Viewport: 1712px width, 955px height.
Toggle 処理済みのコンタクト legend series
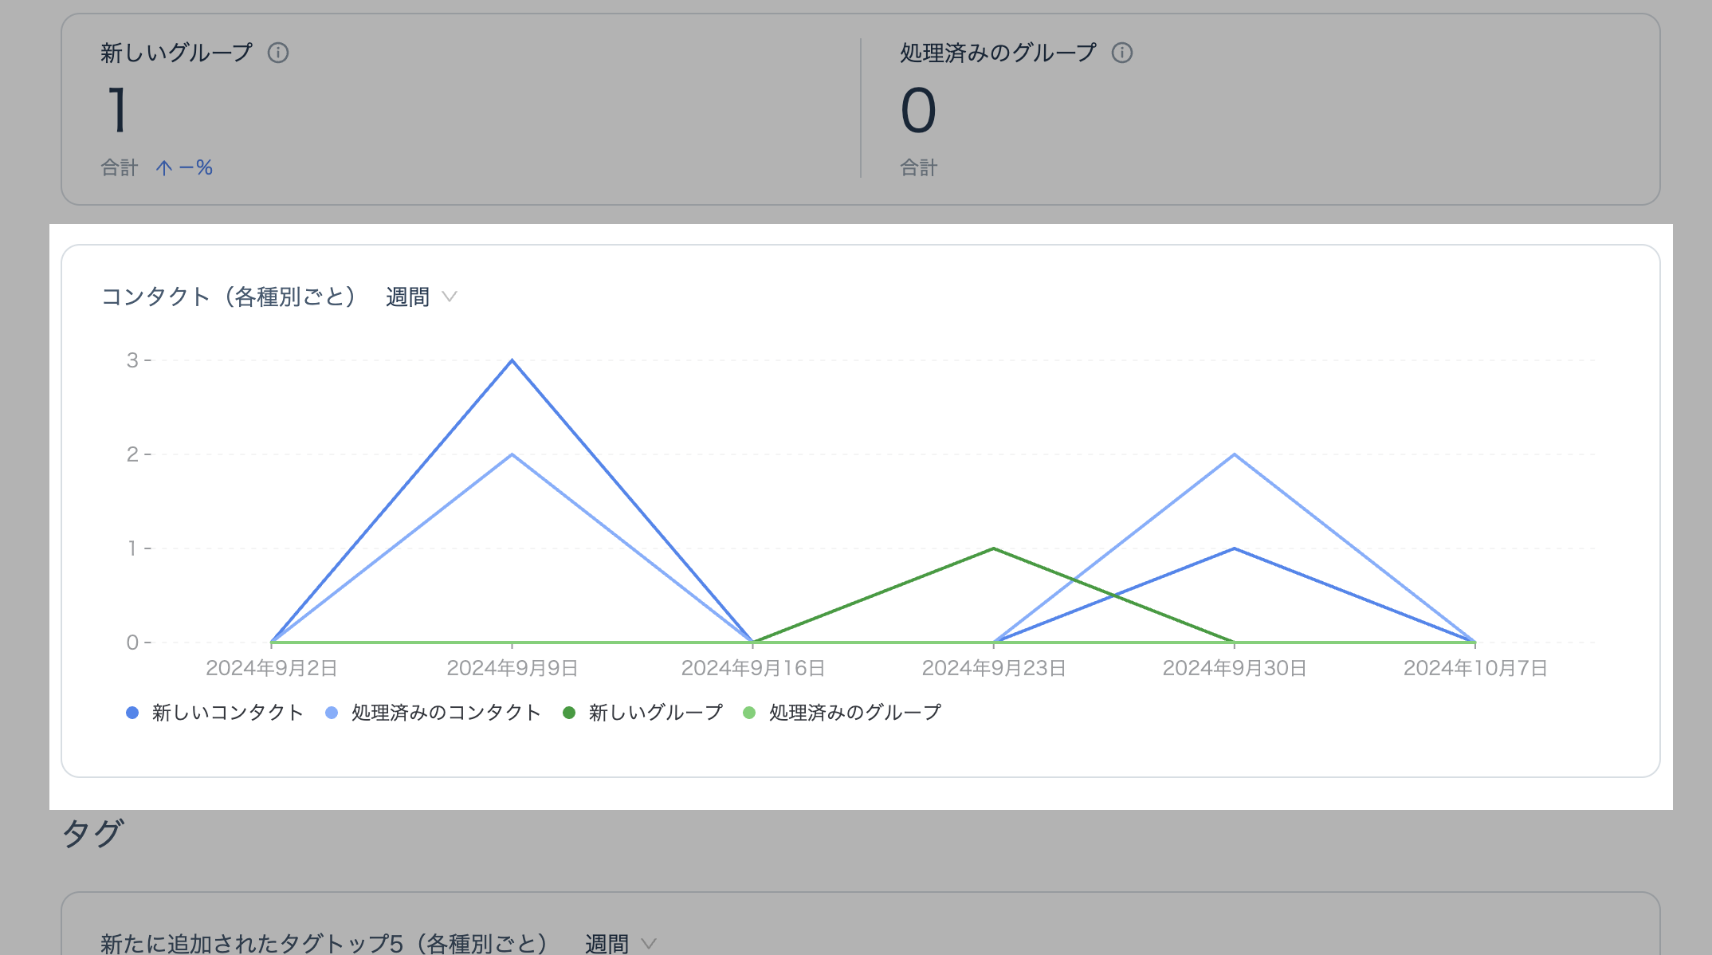click(446, 713)
